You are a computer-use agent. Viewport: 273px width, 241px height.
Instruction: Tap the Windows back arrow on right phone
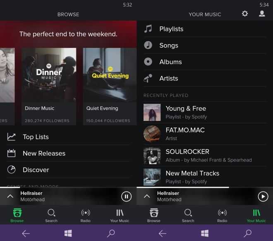coord(163,233)
